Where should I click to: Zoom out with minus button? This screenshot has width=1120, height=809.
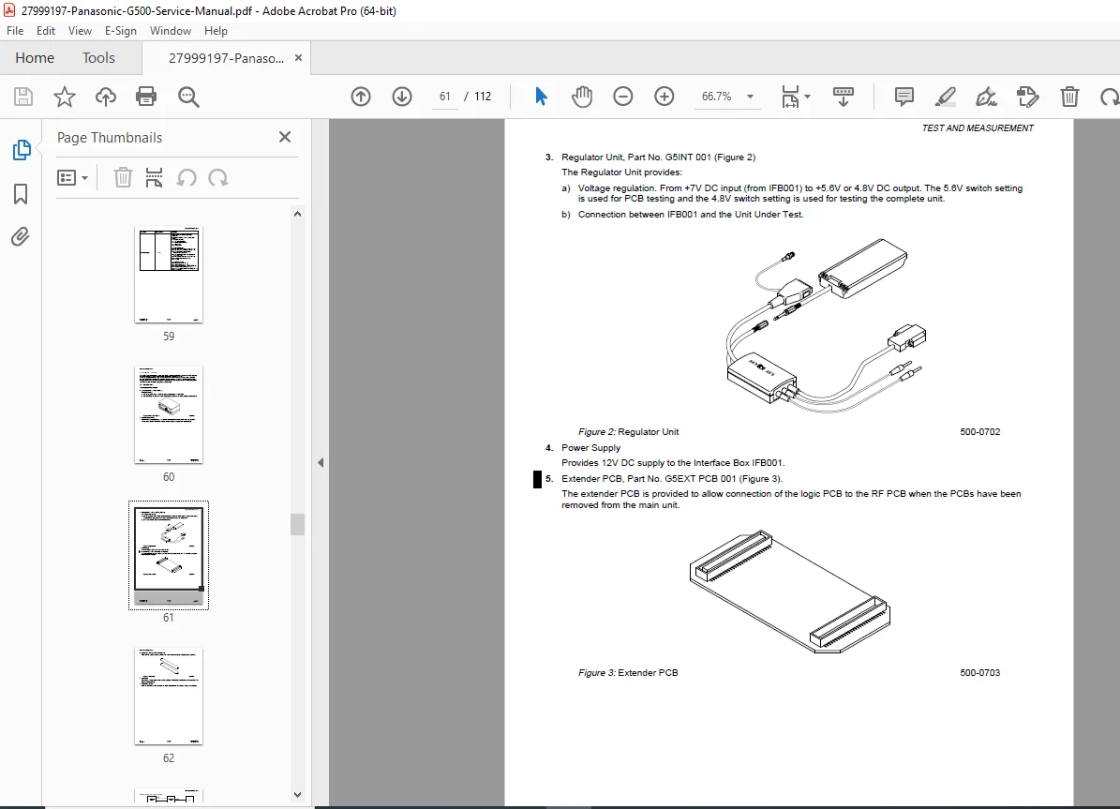coord(623,97)
